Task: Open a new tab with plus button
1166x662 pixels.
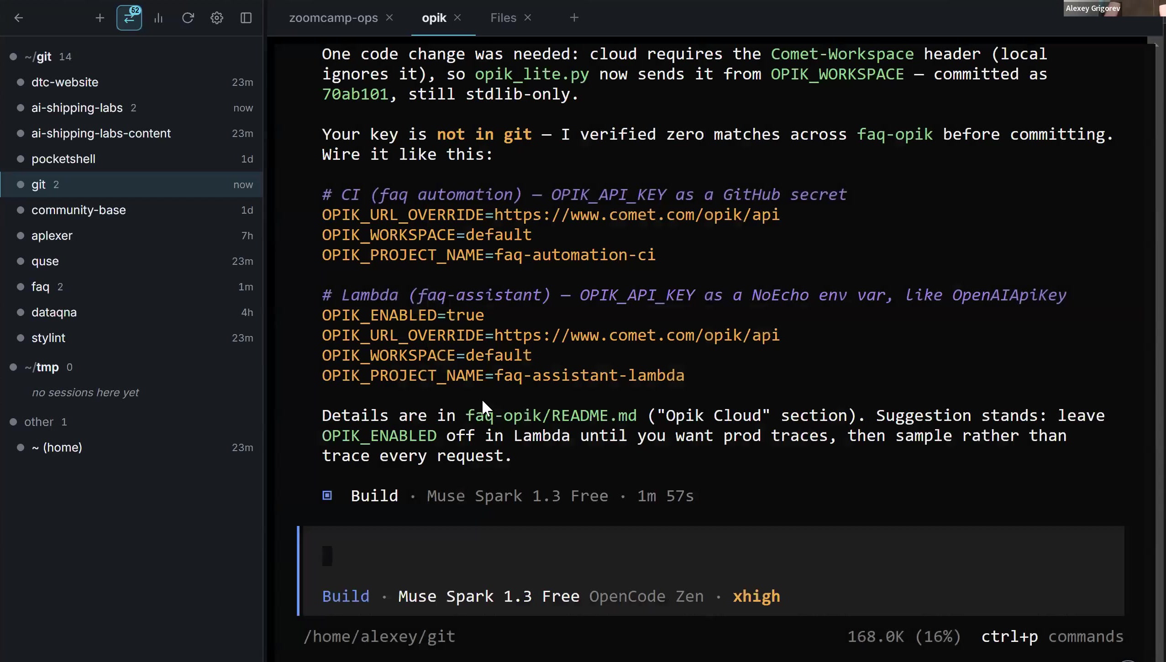Action: pyautogui.click(x=574, y=17)
